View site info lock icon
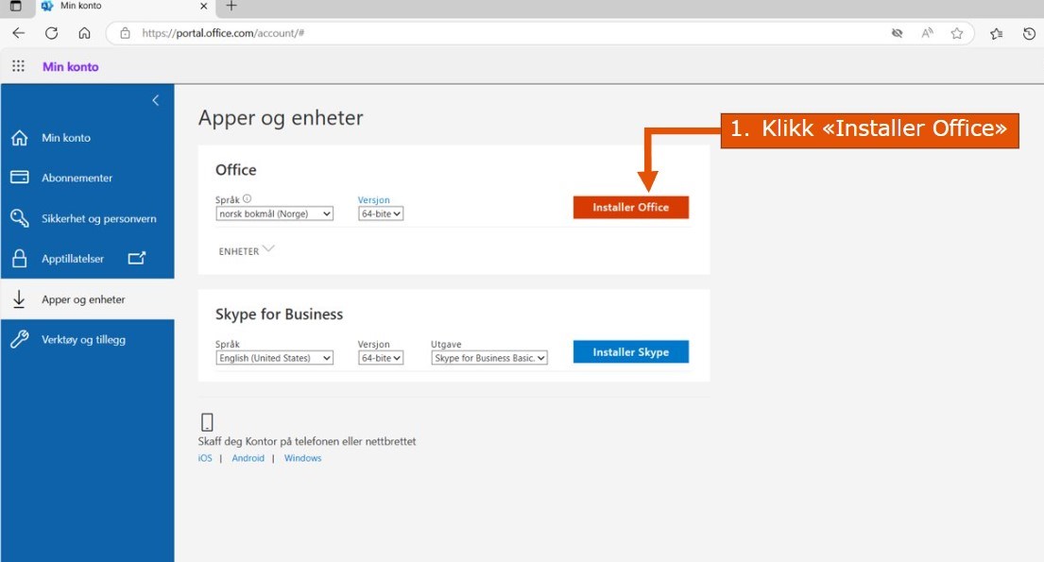 click(125, 33)
